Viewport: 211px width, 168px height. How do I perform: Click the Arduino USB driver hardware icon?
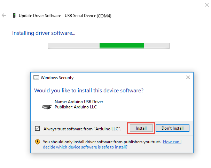46,106
